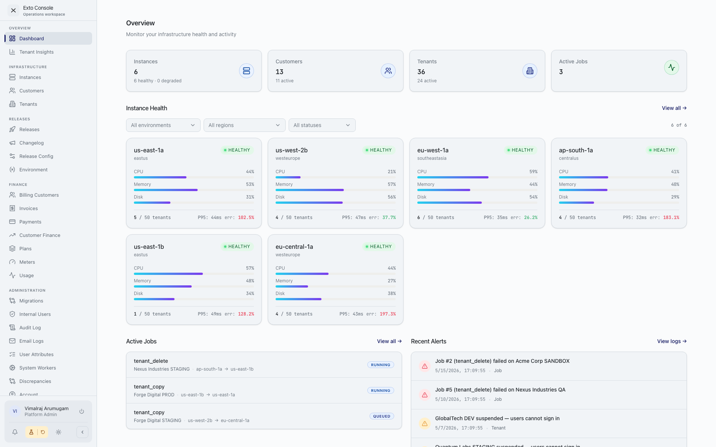Viewport: 716px width, 447px height.
Task: Click View logs link for Recent Alerts
Action: click(672, 341)
